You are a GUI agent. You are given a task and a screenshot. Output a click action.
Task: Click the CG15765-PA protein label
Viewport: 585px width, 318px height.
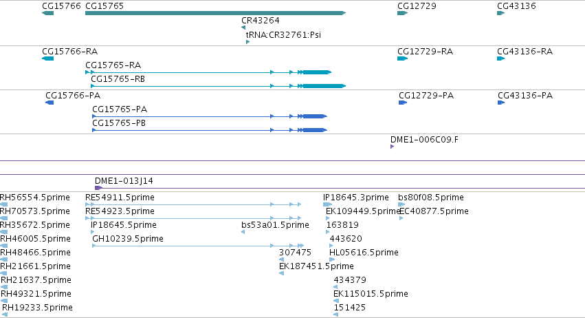(x=120, y=109)
